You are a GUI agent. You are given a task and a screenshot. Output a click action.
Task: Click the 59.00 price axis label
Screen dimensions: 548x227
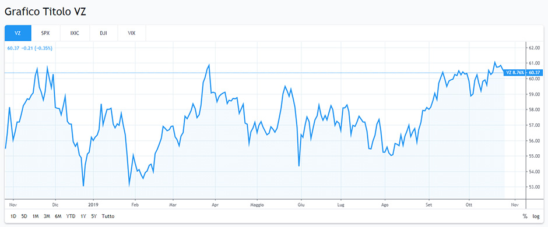(x=535, y=94)
